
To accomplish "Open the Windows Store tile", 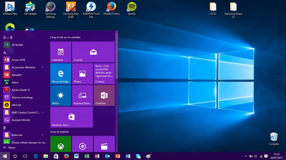I will pos(71,117).
